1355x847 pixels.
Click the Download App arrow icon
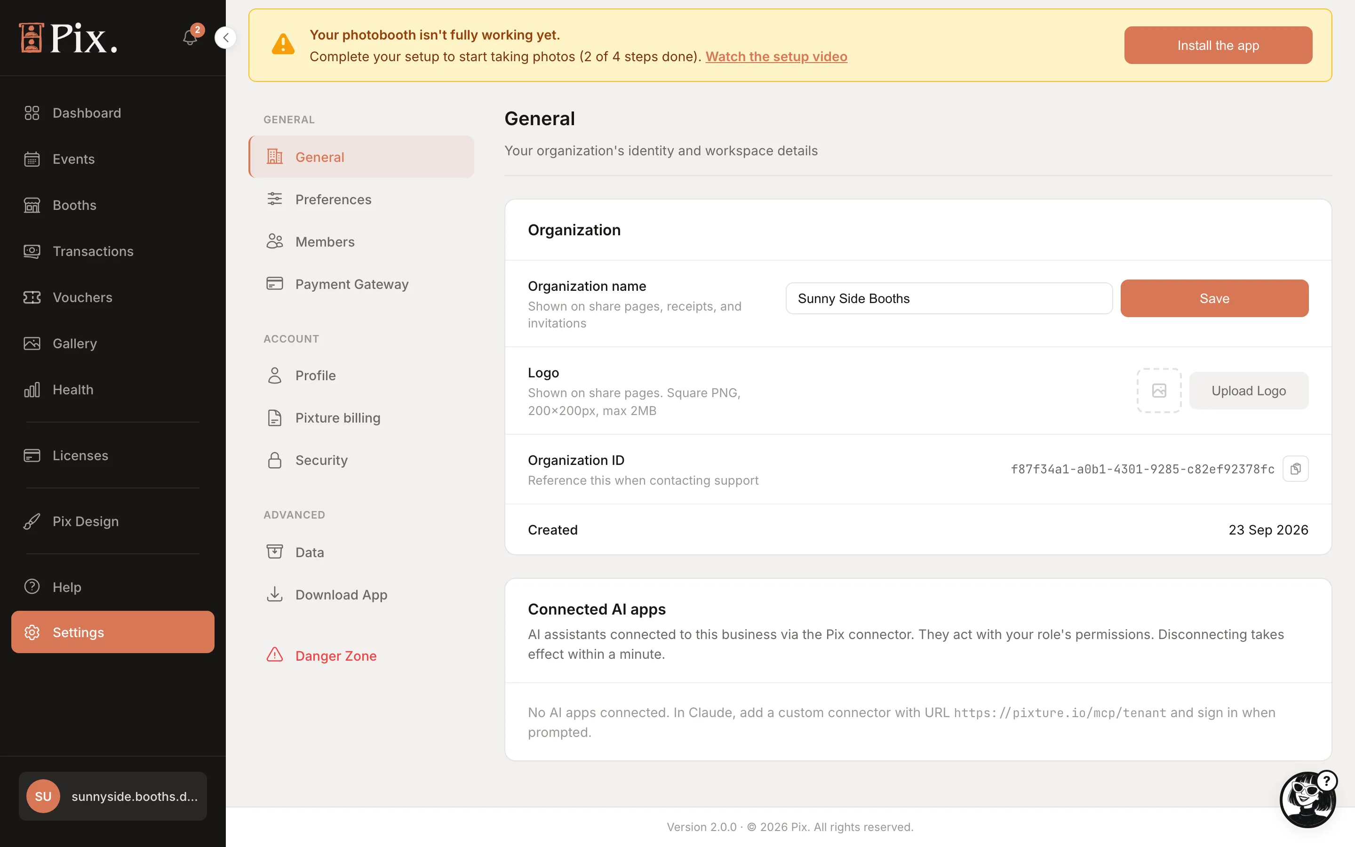tap(274, 594)
